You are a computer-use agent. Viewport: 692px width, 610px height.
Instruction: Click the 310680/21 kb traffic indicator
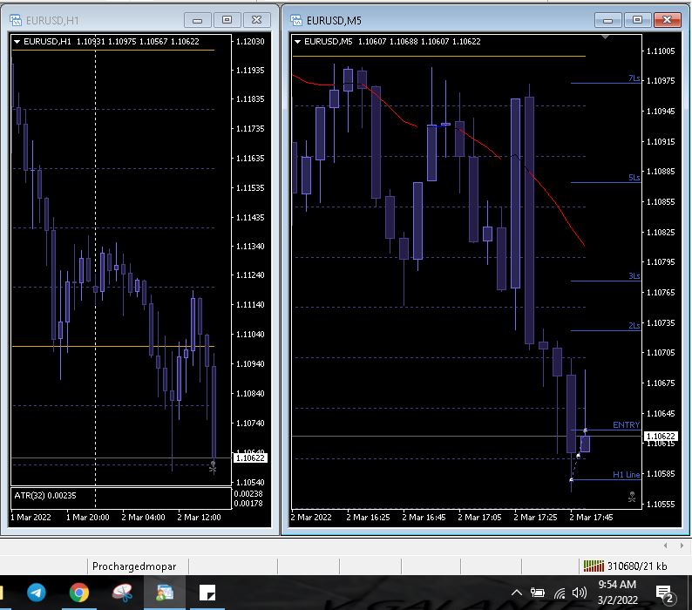pyautogui.click(x=637, y=566)
